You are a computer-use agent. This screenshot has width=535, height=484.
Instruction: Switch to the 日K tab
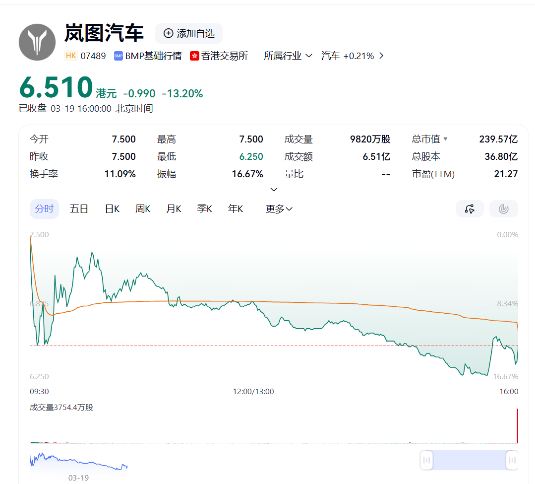click(112, 209)
